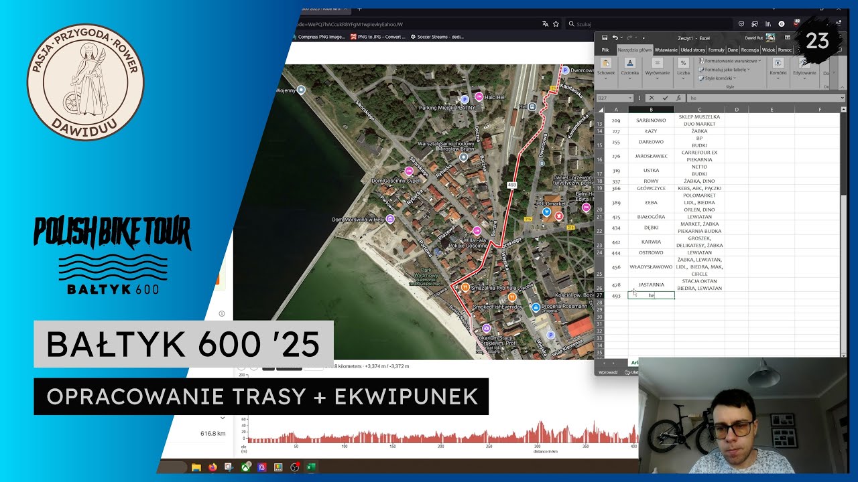Open Formatowanie warunkowe dropdown
This screenshot has height=482, width=858.
(x=729, y=61)
